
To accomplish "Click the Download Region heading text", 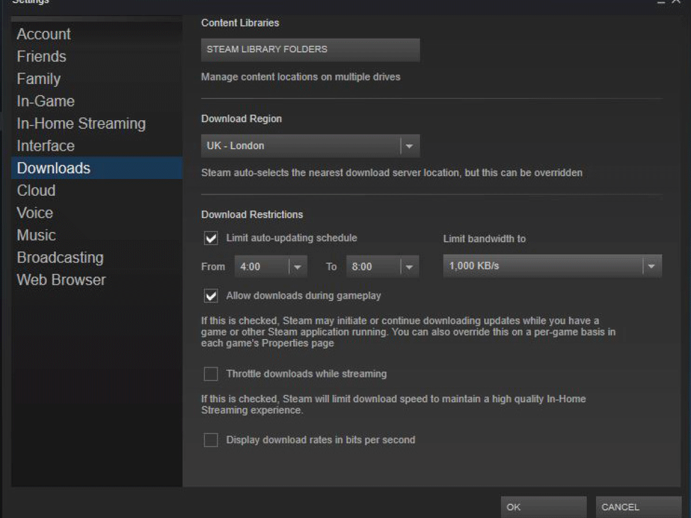I will (241, 119).
